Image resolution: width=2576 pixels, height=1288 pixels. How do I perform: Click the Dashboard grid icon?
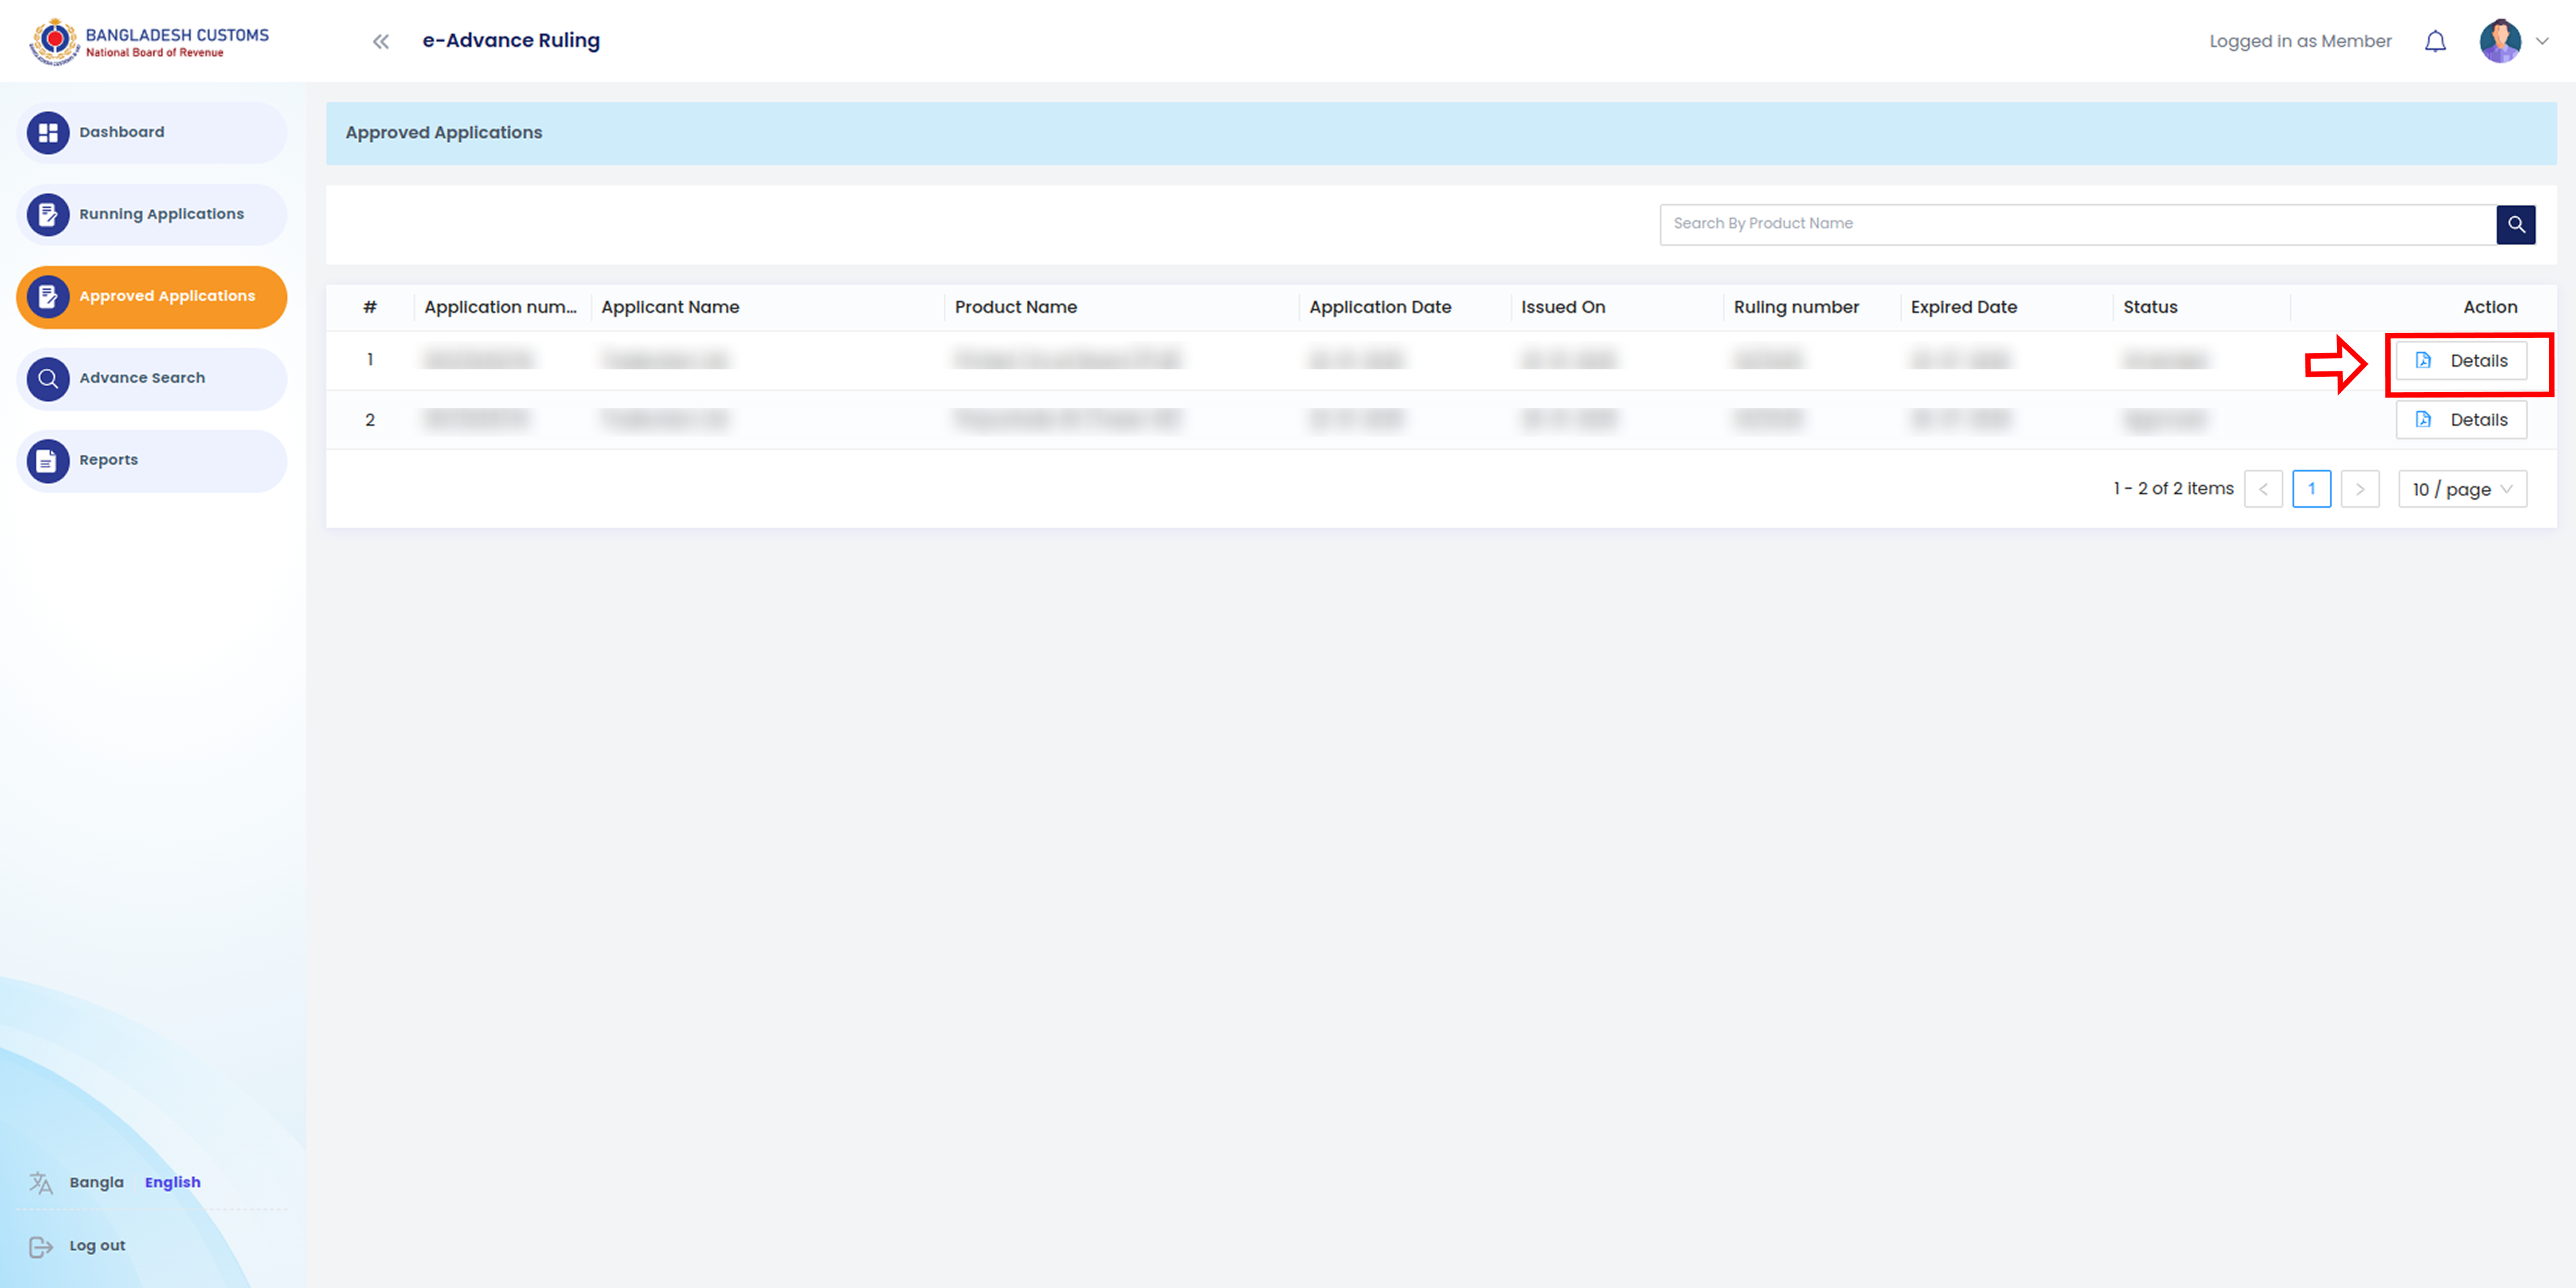[x=48, y=132]
